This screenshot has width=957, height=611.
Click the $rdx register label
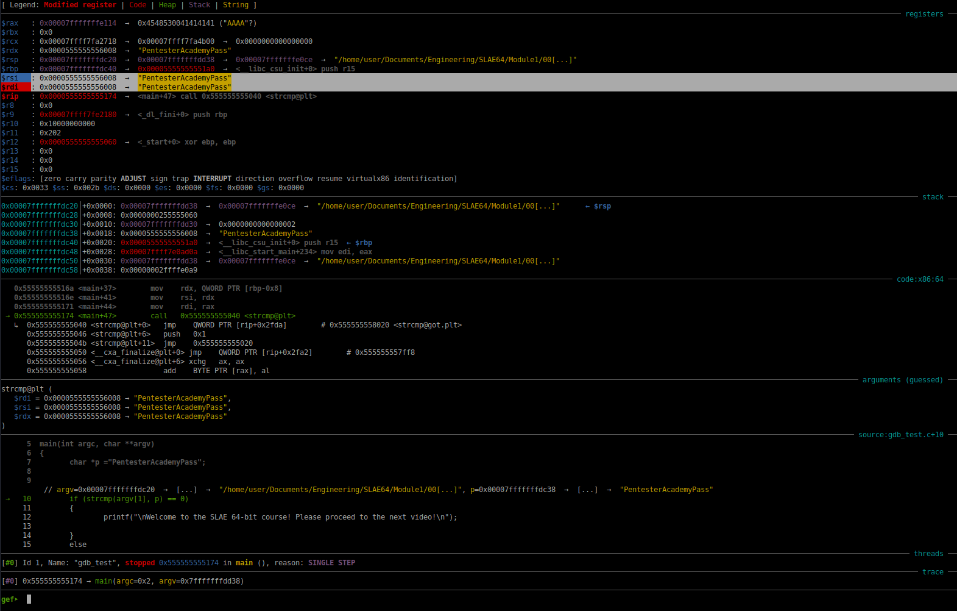[x=10, y=51]
